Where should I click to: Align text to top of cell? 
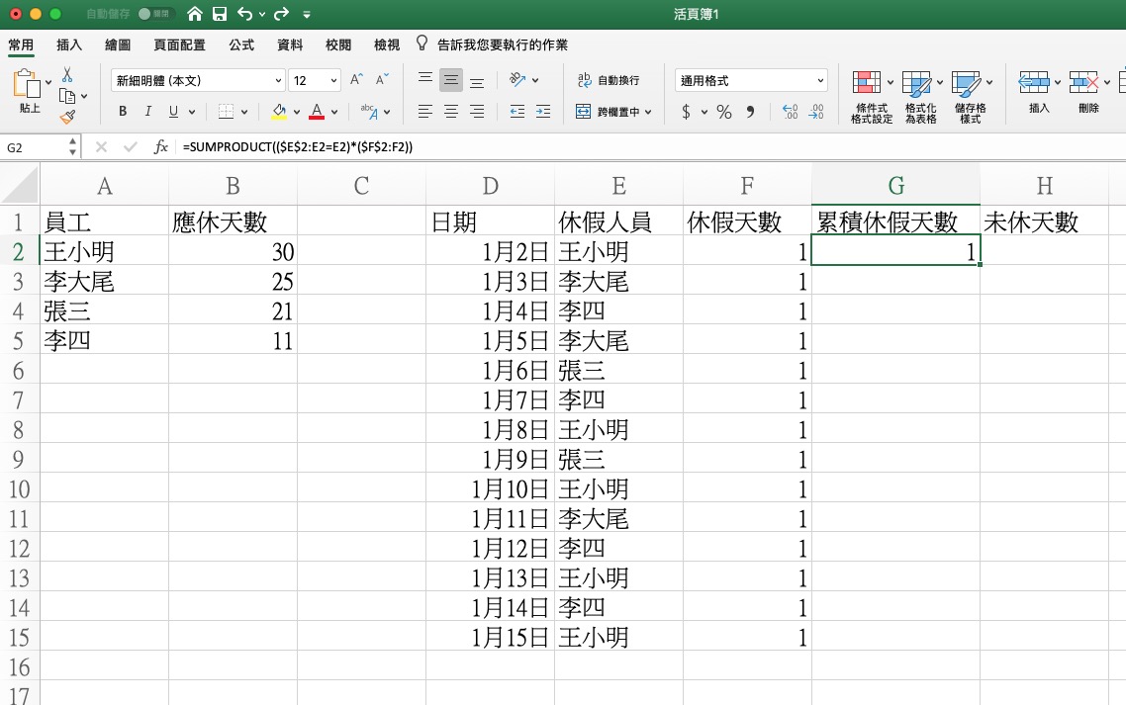click(425, 80)
